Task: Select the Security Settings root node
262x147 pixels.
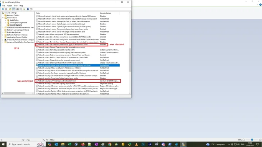Action: pyautogui.click(x=10, y=13)
